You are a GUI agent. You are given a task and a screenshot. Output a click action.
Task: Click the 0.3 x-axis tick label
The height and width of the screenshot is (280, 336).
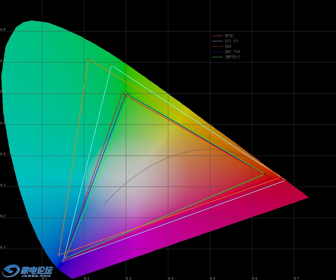(129, 278)
